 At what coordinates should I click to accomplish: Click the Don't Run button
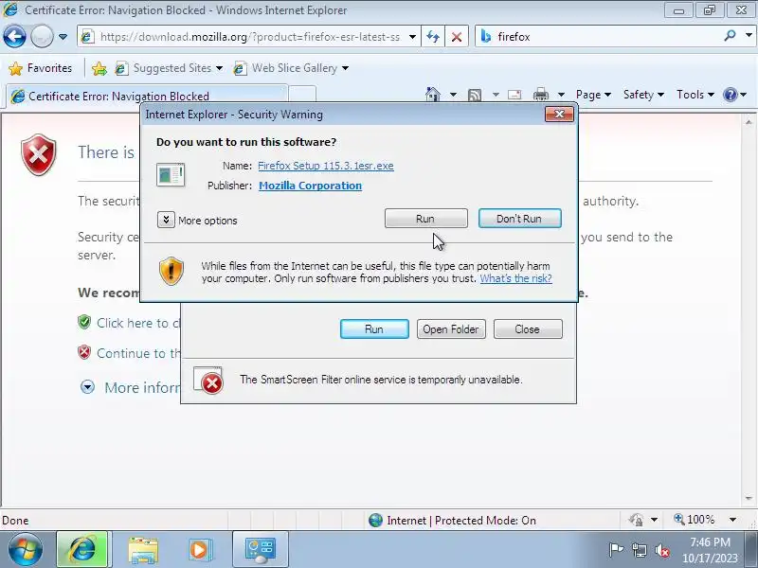tap(519, 219)
